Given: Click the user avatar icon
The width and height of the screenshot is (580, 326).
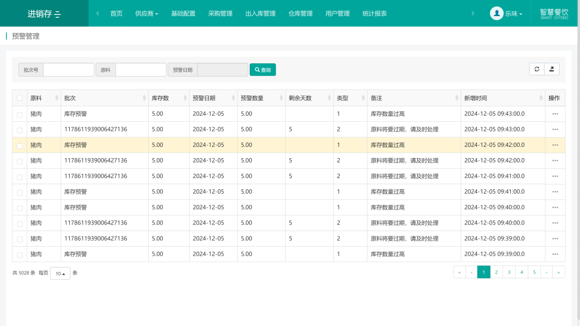Looking at the screenshot, I should click(x=496, y=13).
